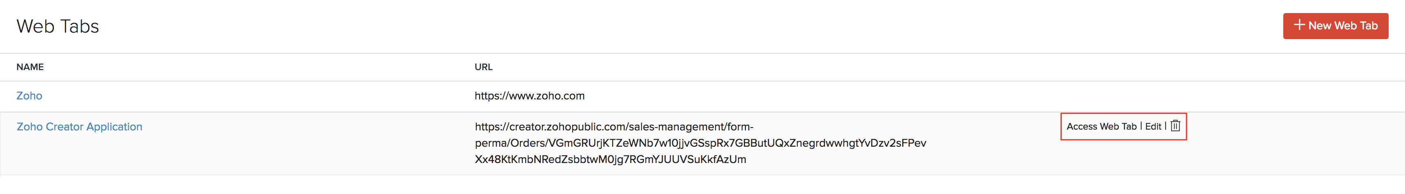Click the plus icon on New Web Tab

coord(1299,25)
